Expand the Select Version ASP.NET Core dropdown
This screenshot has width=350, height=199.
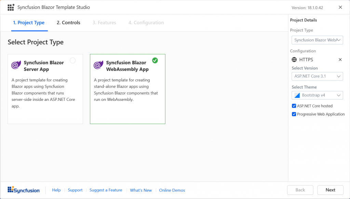[x=317, y=76]
